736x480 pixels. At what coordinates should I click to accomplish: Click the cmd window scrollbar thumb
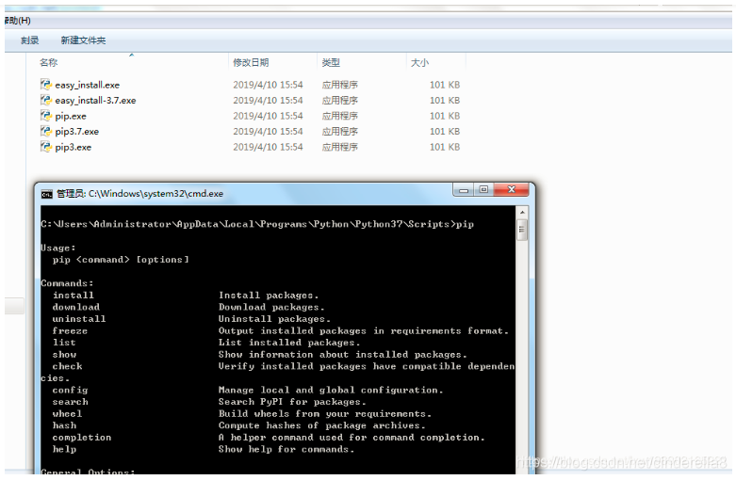pos(522,230)
